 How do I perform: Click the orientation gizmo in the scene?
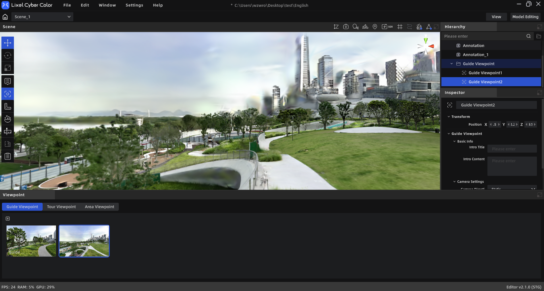point(425,45)
